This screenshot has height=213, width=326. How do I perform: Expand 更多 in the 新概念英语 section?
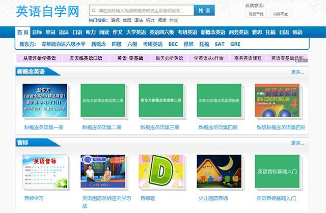coord(297,72)
